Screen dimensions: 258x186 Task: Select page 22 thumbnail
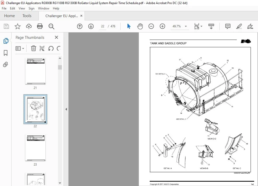[x=35, y=109]
